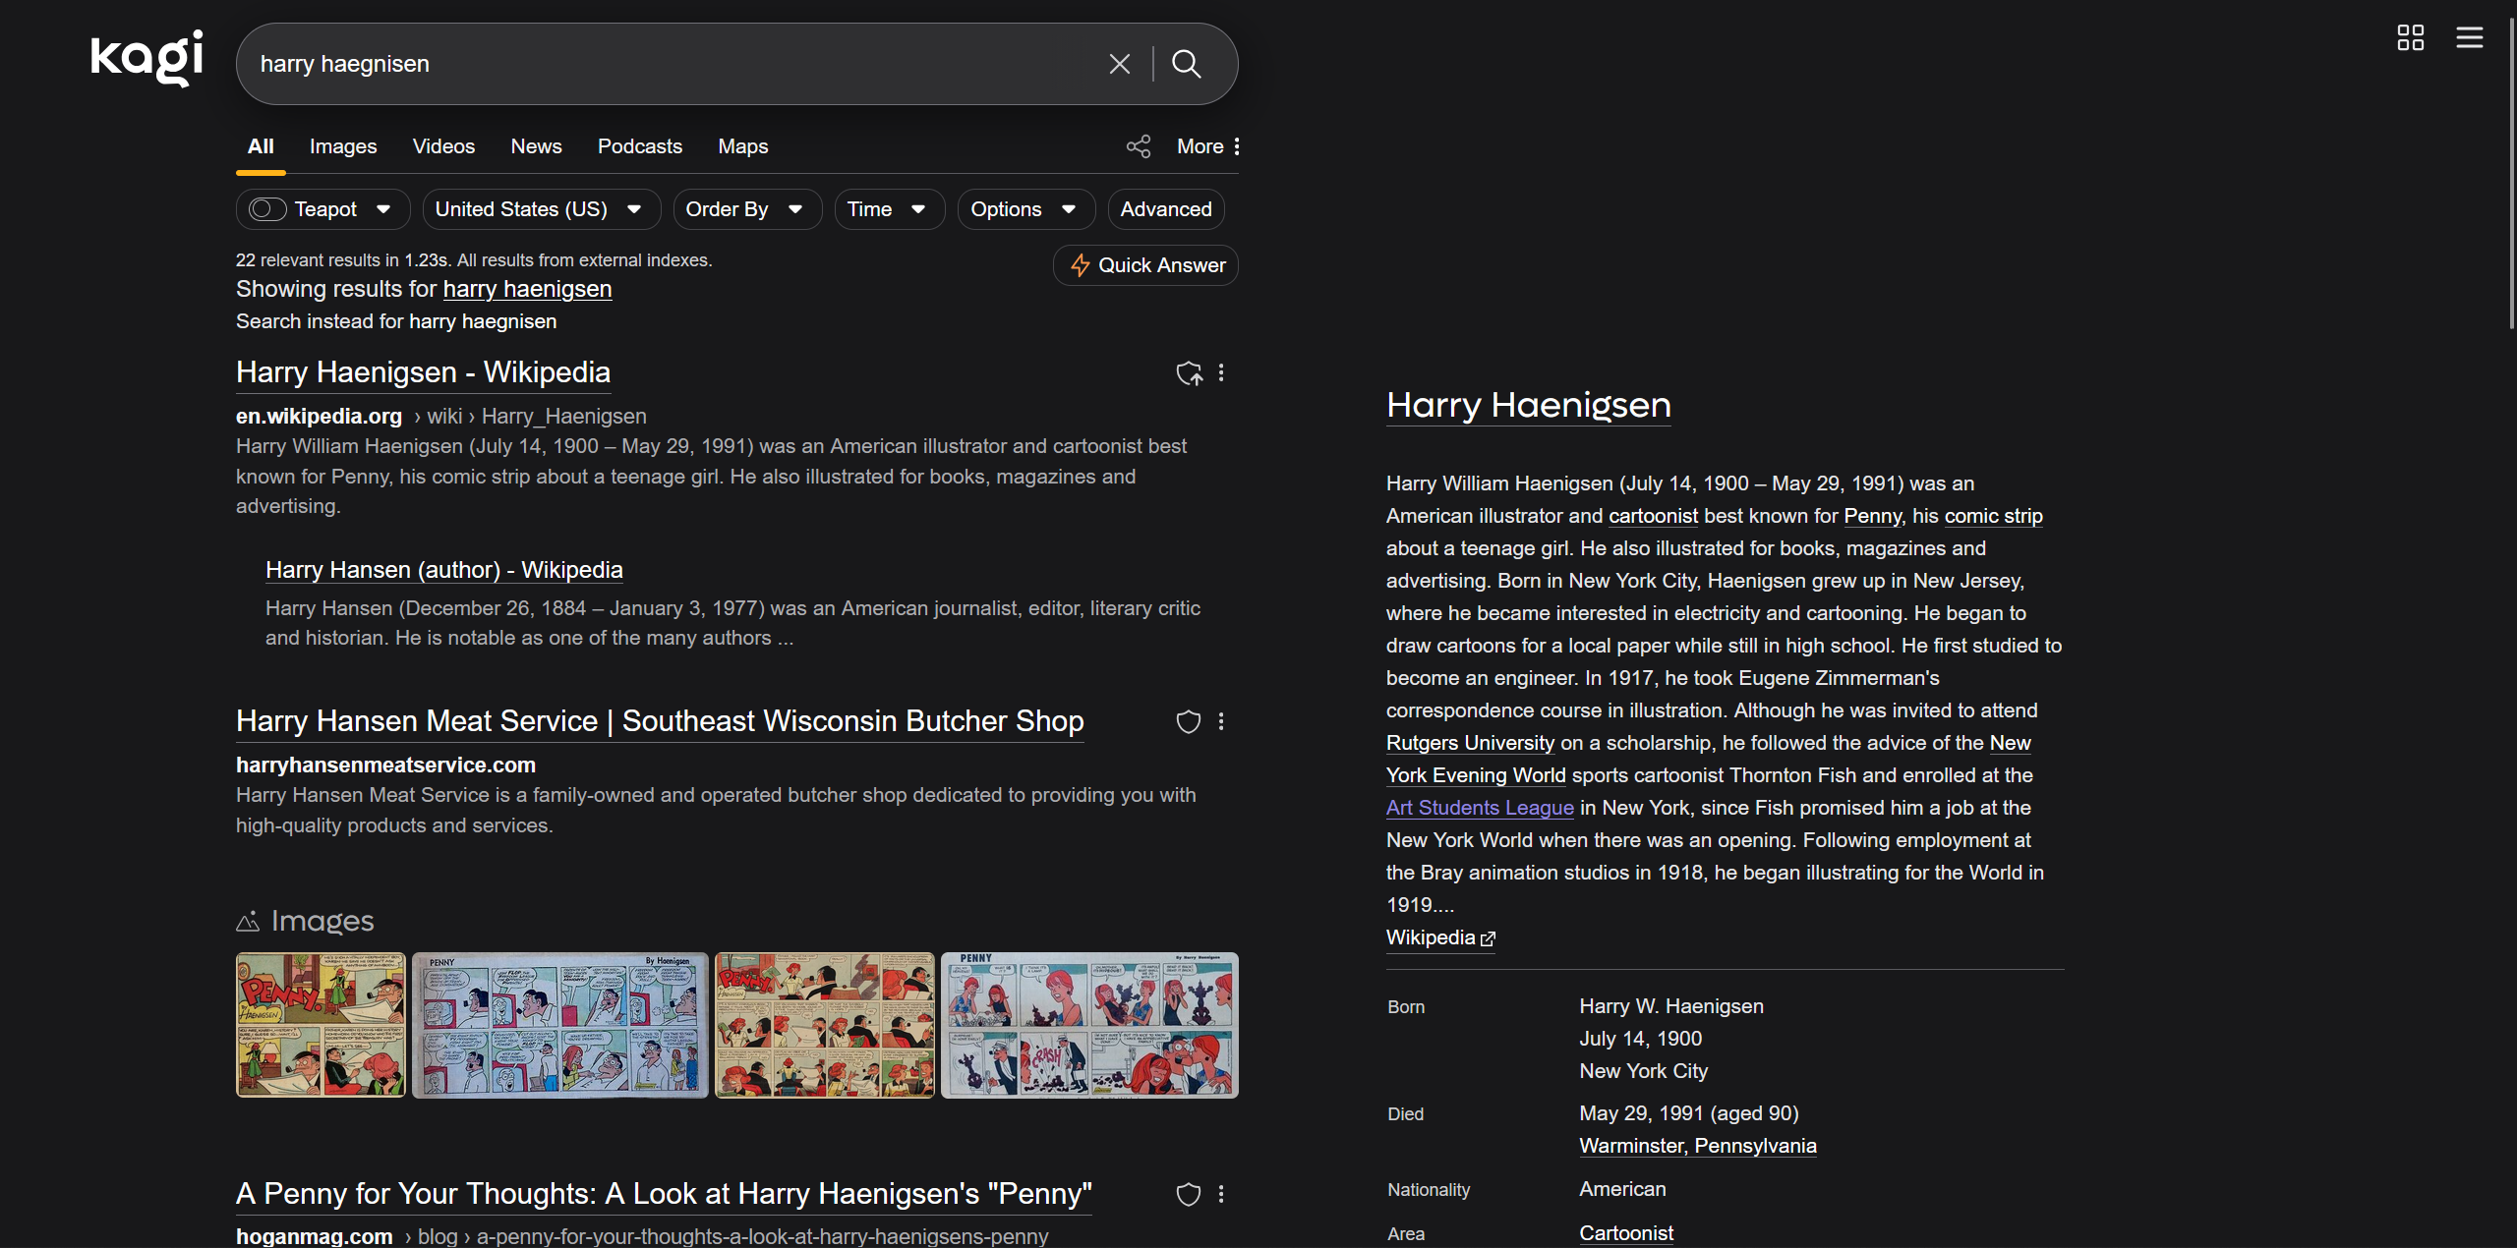Click the Images section heading
2517x1248 pixels.
click(x=322, y=921)
